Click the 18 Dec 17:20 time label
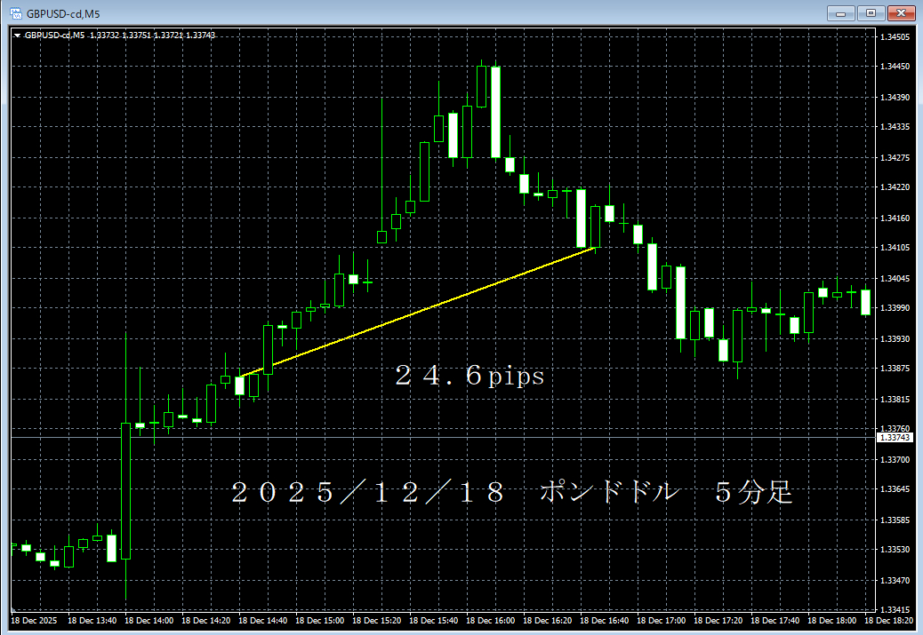The image size is (923, 635). pyautogui.click(x=718, y=621)
